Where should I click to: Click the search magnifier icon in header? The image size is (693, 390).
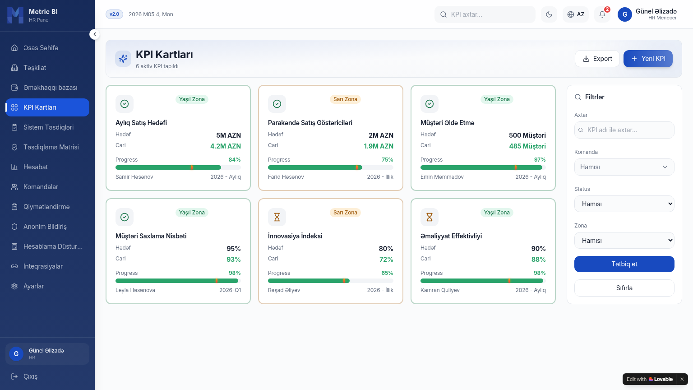[444, 14]
